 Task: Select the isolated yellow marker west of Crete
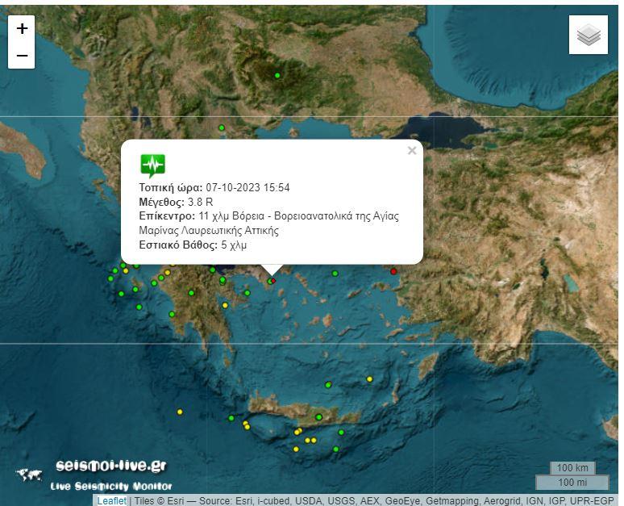coord(180,412)
